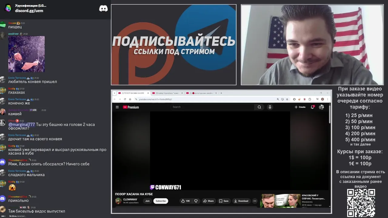This screenshot has width=388, height=218.
Task: Click the ПОЗОР ХАСАНА НА КУБЕ video title
Action: tap(134, 194)
